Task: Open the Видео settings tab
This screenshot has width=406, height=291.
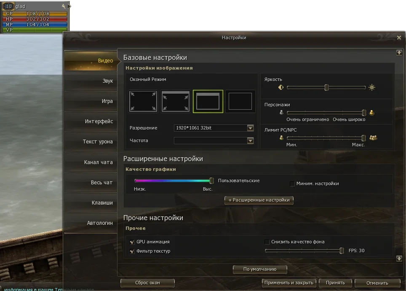Action: point(91,61)
